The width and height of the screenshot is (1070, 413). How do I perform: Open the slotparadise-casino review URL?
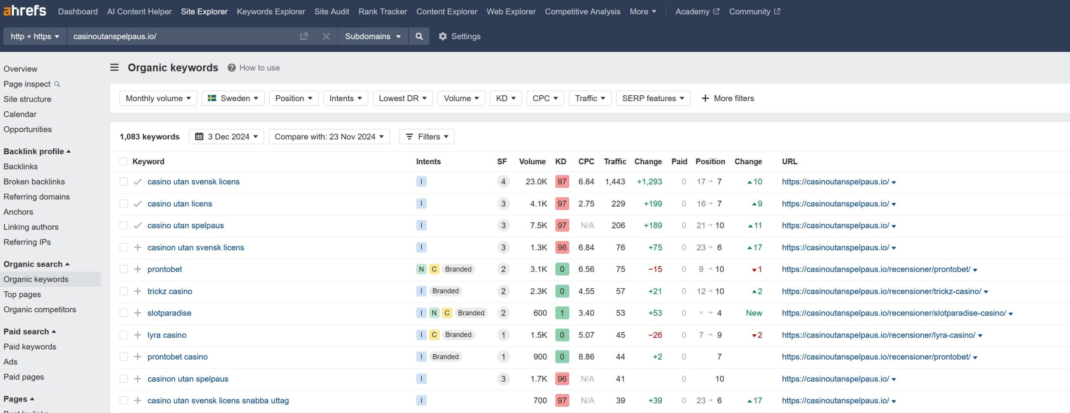(x=894, y=313)
